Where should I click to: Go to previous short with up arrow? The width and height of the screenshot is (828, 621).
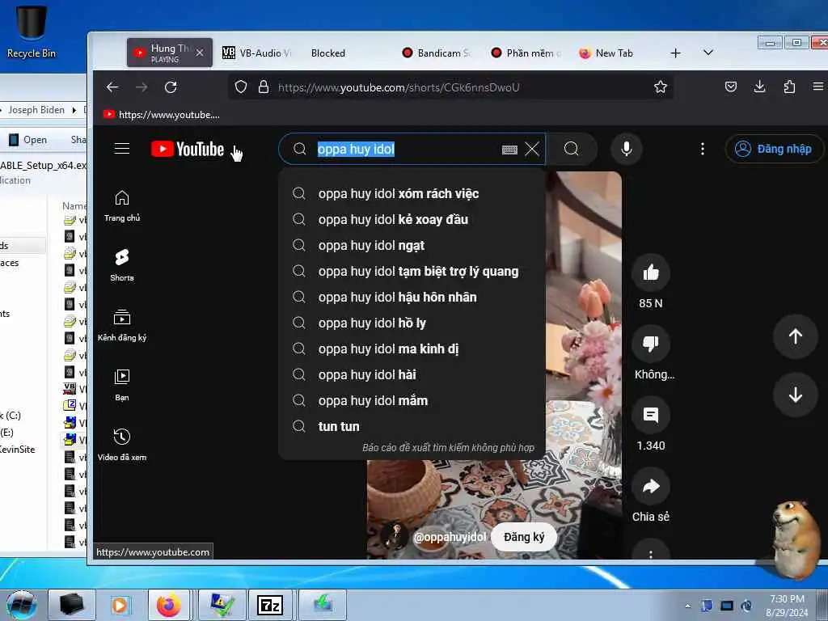(x=796, y=336)
